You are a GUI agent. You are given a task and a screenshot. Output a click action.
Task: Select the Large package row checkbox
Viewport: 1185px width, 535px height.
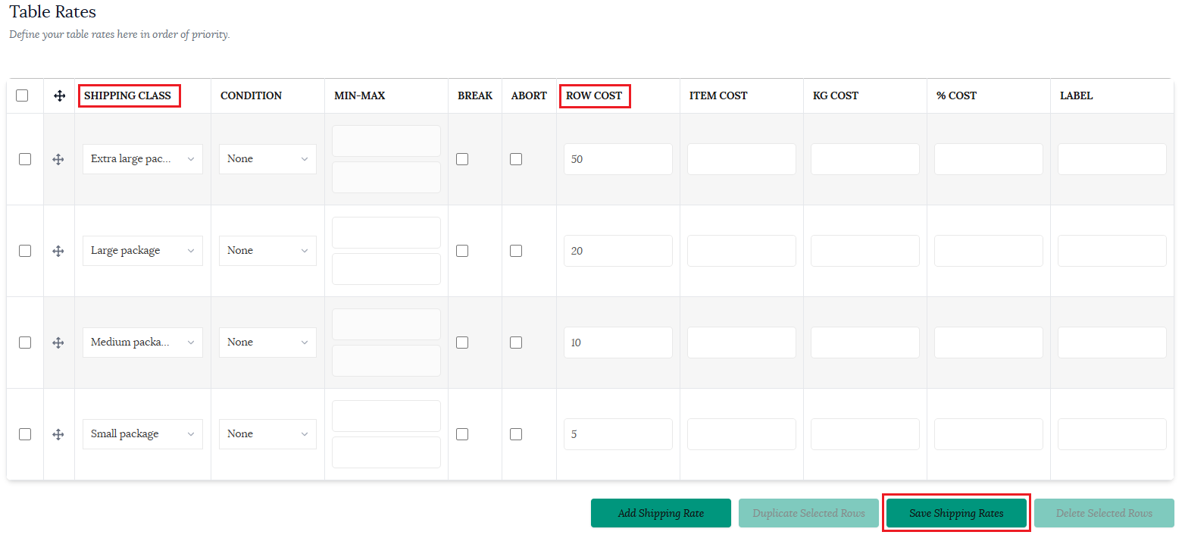coord(25,251)
